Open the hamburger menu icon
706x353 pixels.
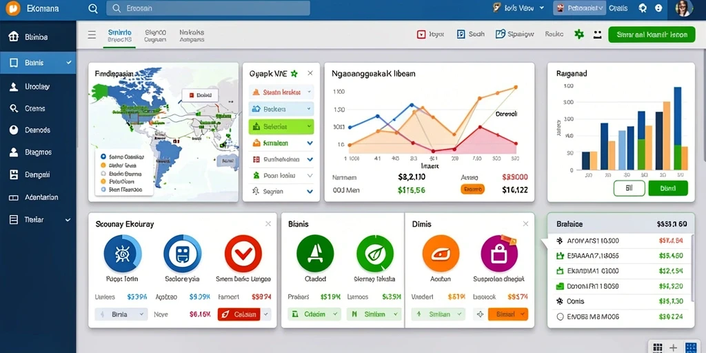[92, 34]
